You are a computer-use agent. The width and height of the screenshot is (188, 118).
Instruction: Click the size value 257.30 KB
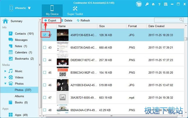click(106, 60)
